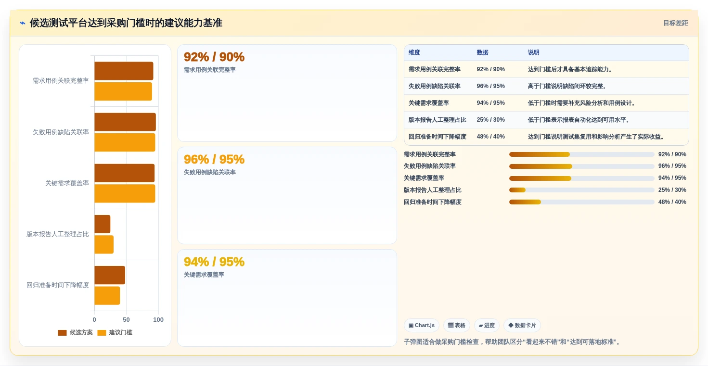Open the 96% / 95% data card
This screenshot has height=366, width=708.
tap(287, 196)
